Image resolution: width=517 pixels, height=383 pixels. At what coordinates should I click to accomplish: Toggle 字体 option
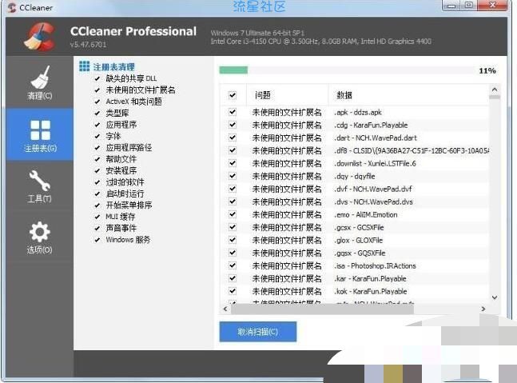[x=97, y=136]
